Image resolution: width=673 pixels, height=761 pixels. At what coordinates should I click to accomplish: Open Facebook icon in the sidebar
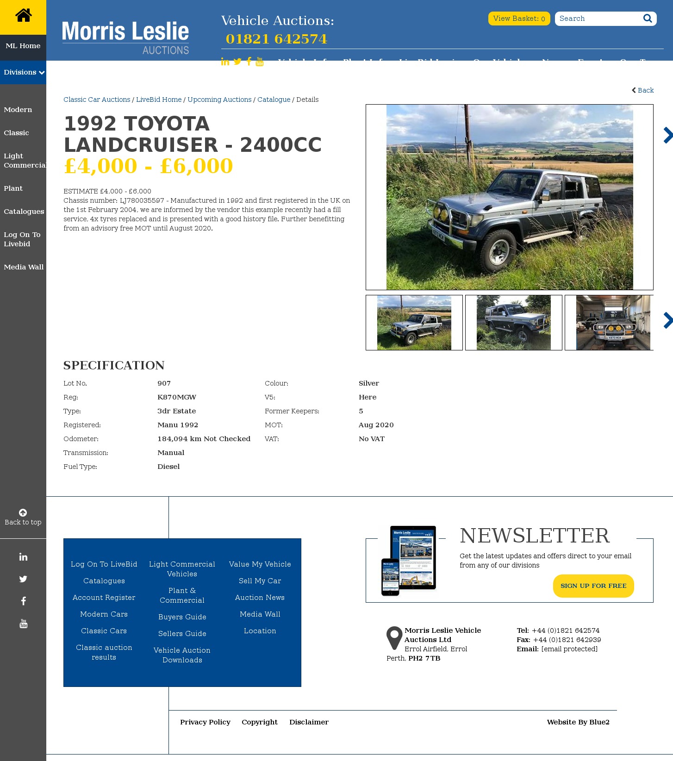point(23,601)
